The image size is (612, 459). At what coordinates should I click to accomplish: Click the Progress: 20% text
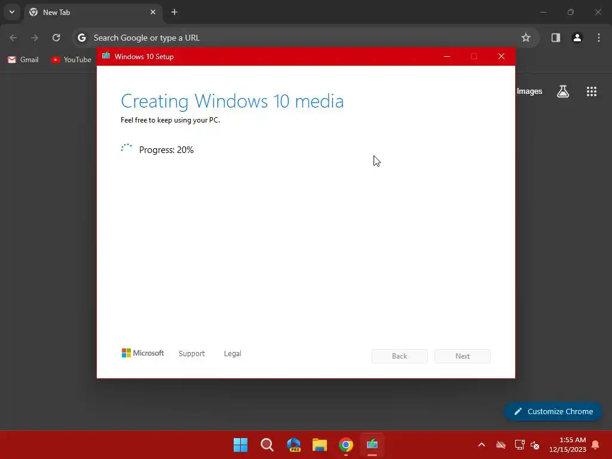pyautogui.click(x=166, y=150)
